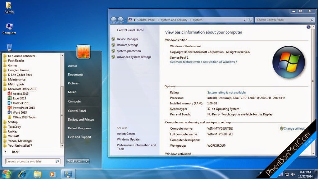
Task: Open the Shut down options arrow
Action: (87, 161)
